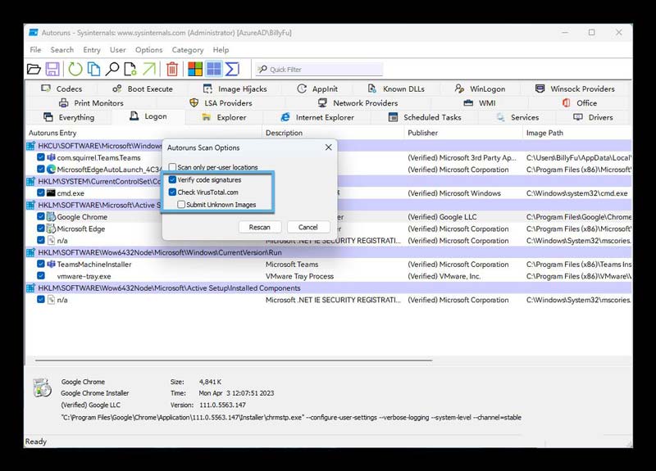Click the Description column header
656x471 pixels.
[334, 133]
